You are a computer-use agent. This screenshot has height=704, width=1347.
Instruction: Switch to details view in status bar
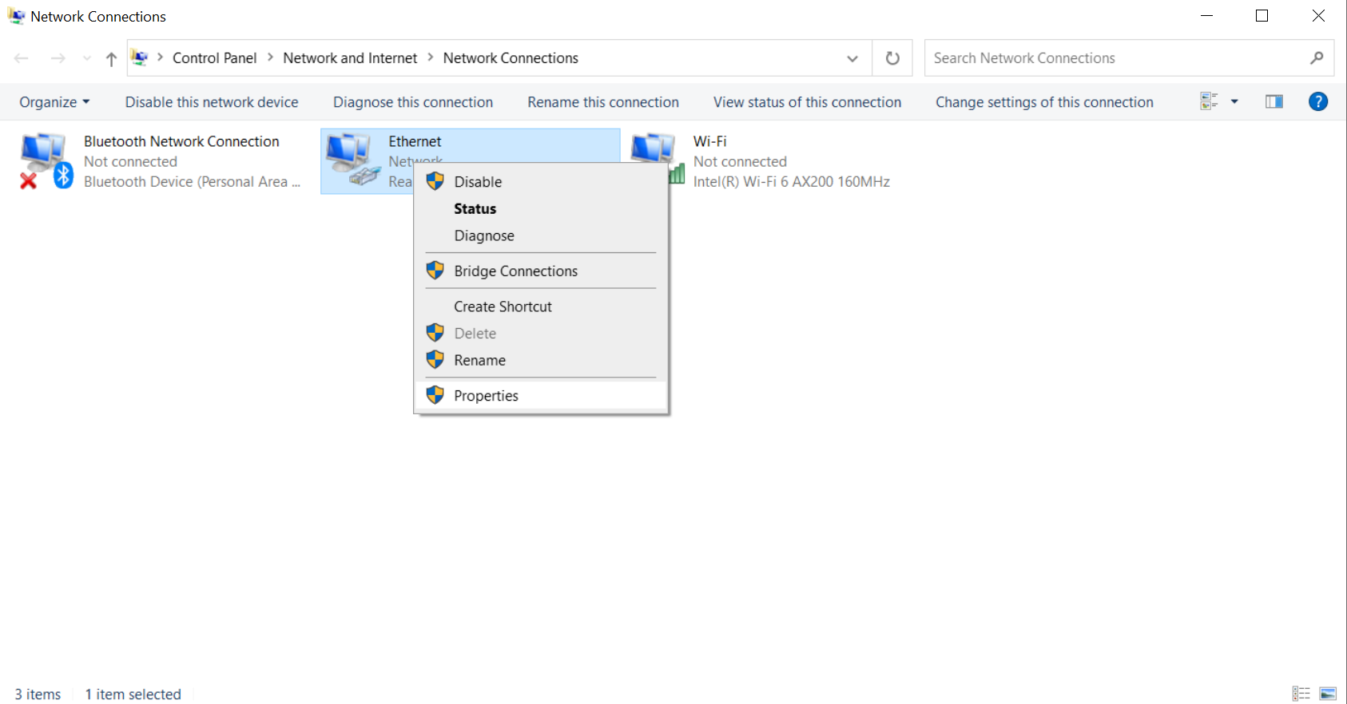click(x=1301, y=694)
